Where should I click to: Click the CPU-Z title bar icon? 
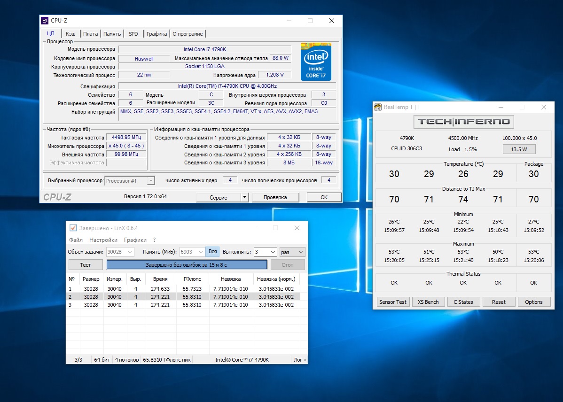coord(45,21)
